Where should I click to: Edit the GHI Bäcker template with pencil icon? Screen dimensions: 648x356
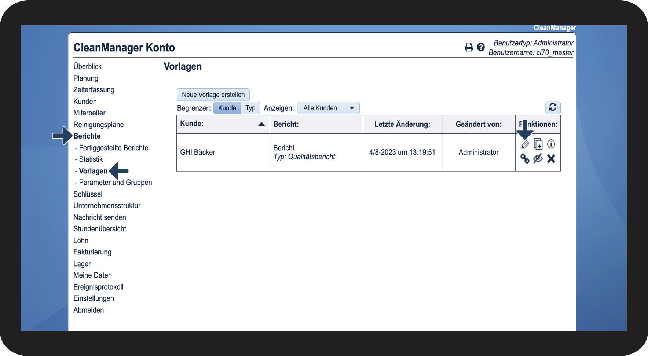[525, 144]
